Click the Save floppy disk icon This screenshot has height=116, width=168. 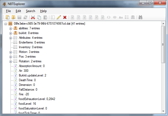(19, 17)
